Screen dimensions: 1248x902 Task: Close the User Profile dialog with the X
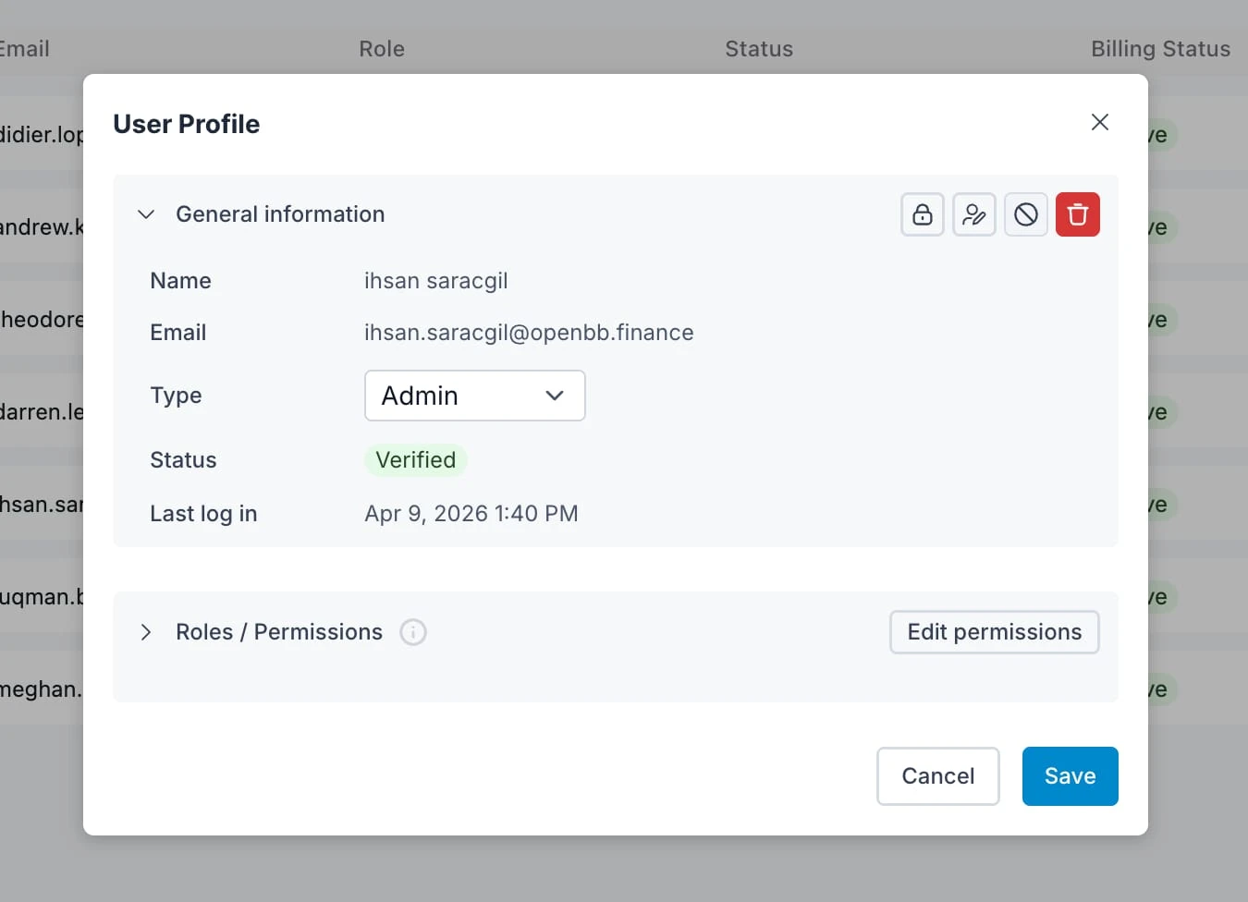coord(1099,121)
